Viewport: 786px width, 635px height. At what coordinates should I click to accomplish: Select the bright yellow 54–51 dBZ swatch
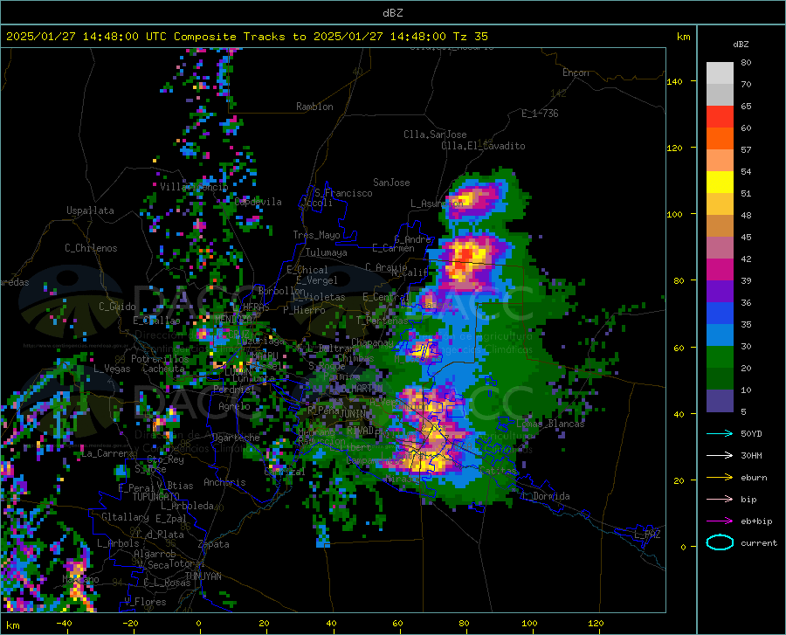[x=720, y=183]
